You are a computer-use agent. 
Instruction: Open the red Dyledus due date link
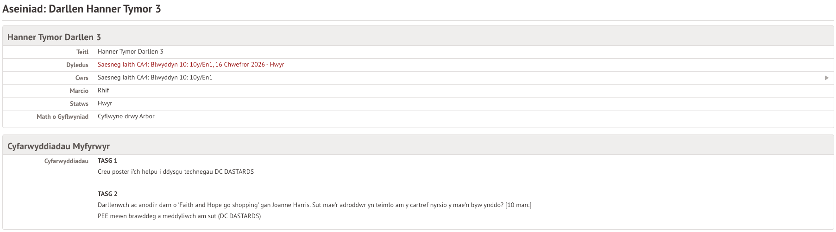tap(191, 65)
